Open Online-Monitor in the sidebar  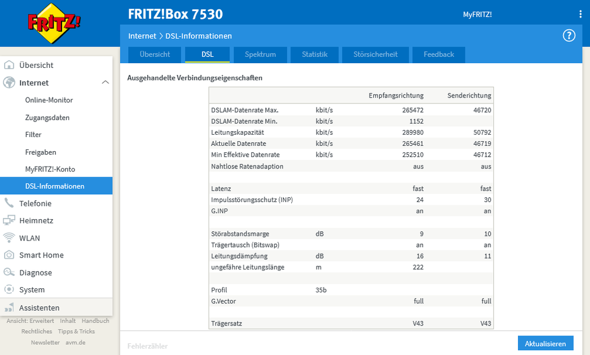click(x=49, y=100)
